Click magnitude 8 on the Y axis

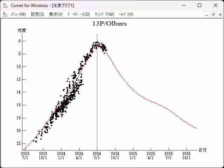[20, 54]
